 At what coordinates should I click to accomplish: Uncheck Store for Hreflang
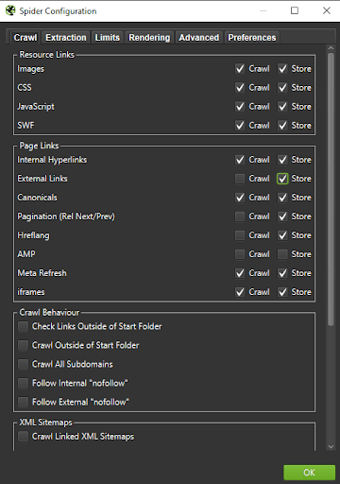click(282, 235)
